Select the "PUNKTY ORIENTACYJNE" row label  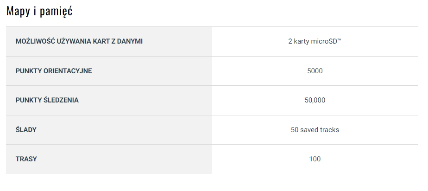point(54,71)
